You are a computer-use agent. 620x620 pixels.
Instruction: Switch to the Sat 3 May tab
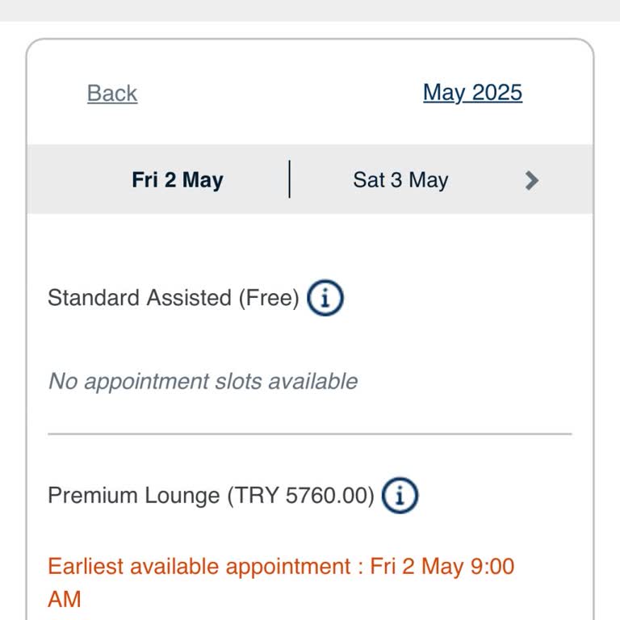tap(400, 180)
